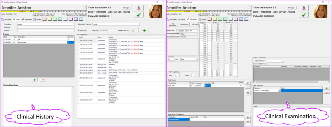This screenshot has height=127, width=332.
Task: Toggle the Baby due checkbox
Action: coord(79,30)
